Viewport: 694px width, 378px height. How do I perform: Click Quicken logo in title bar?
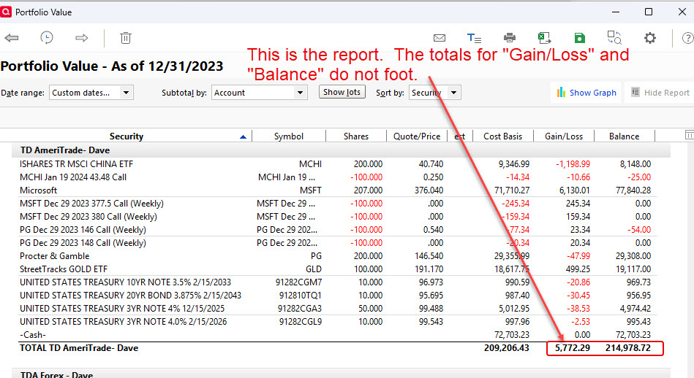[6, 12]
